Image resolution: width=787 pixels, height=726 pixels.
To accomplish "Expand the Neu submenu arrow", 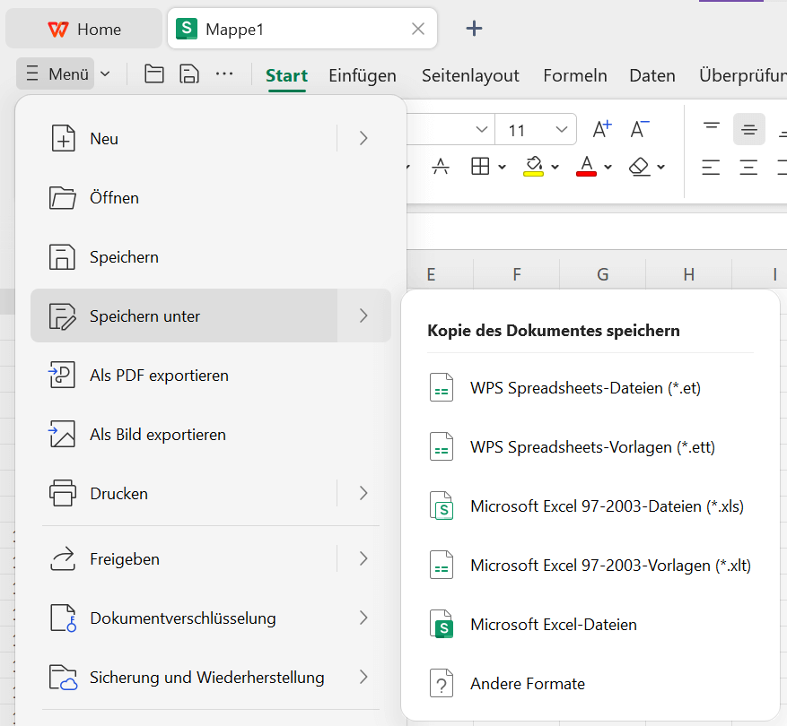I will click(x=363, y=138).
